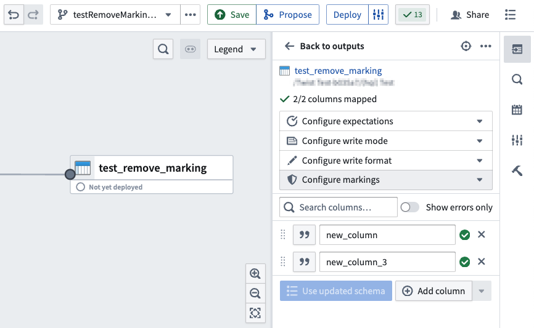
Task: Open the test_remove_marking dataset link
Action: point(338,71)
